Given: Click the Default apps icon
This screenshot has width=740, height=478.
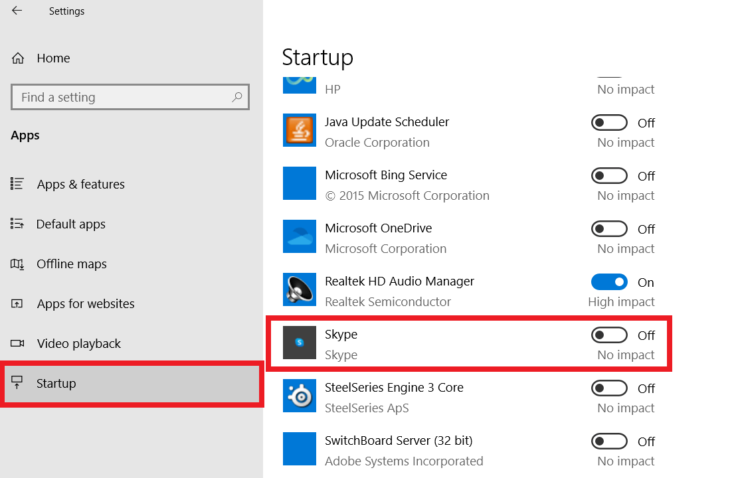Looking at the screenshot, I should [x=17, y=224].
